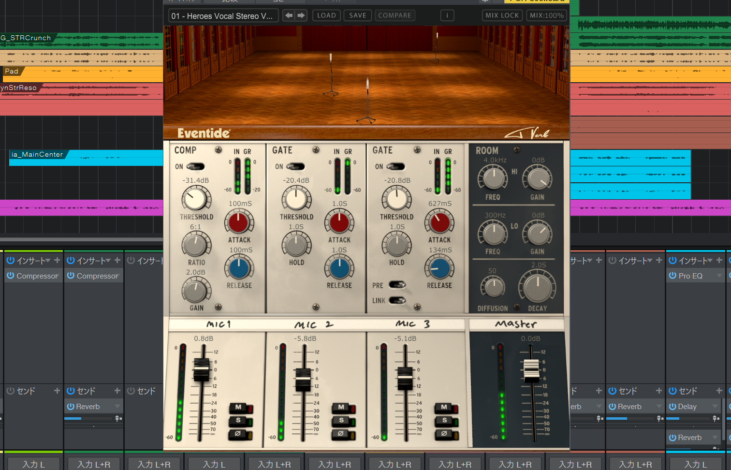
Task: Toggle MIX LOCK button
Action: (x=502, y=15)
